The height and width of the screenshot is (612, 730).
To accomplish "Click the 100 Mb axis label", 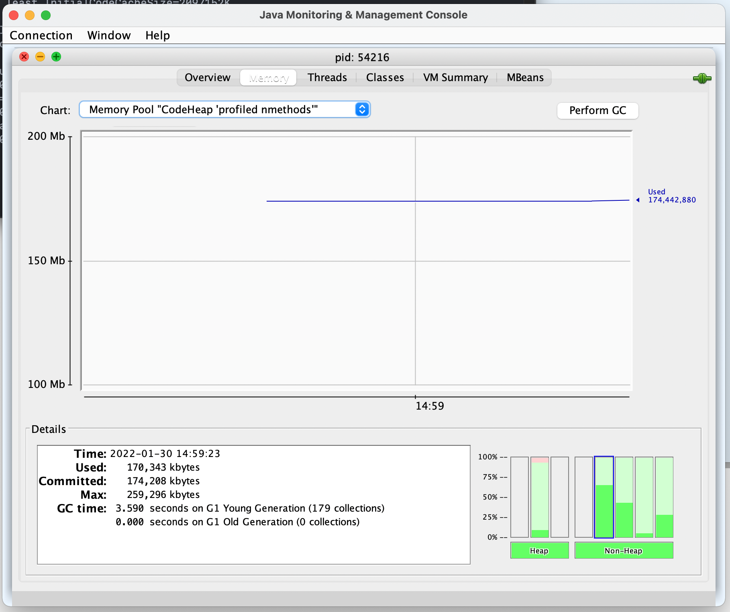I will pos(46,384).
